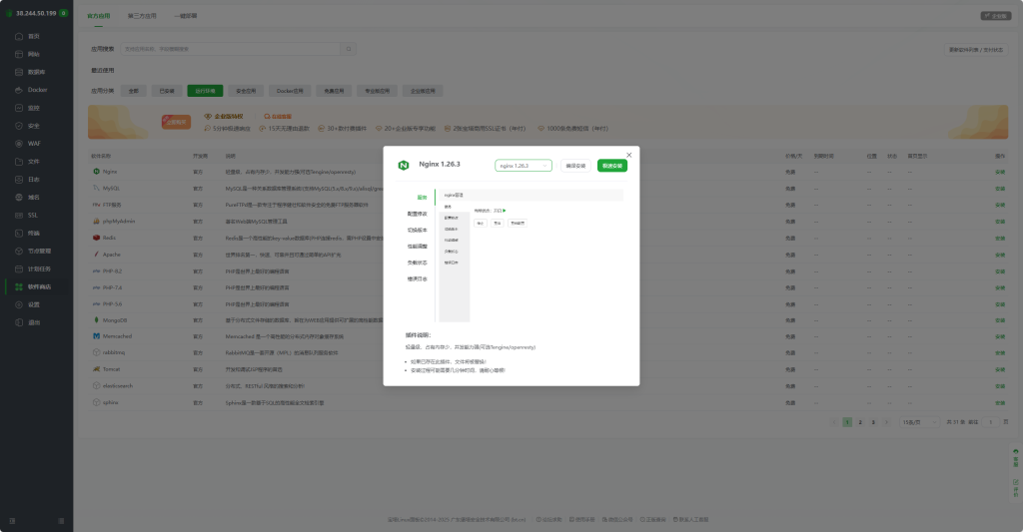The image size is (1023, 532).
Task: Click the collapse icon at the sidebar bottom-right
Action: coord(61,521)
